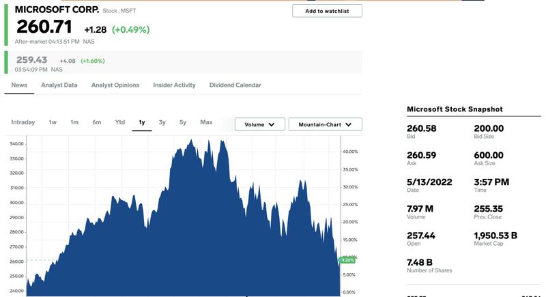
Task: Click the 7.48 B Number of Shares value
Action: pos(420,263)
